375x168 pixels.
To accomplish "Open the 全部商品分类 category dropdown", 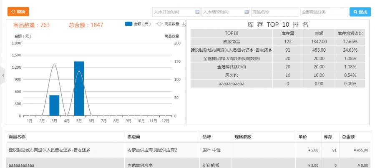I will pos(324,12).
